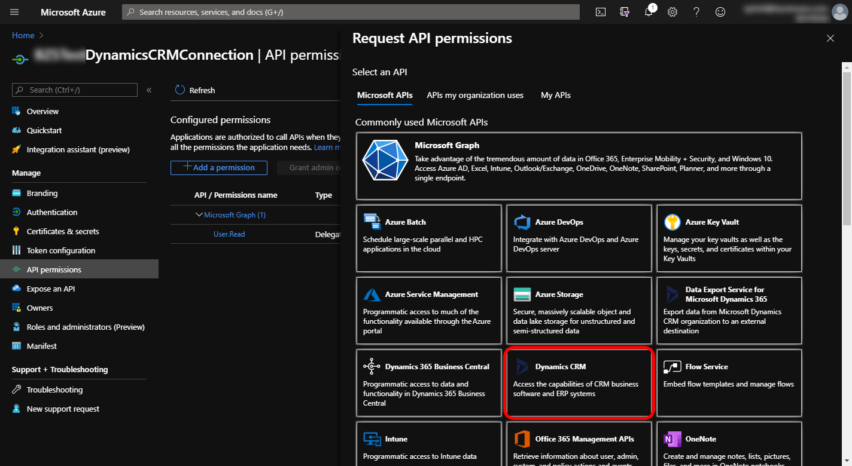This screenshot has width=852, height=466.
Task: Open the Azure portal hamburger menu
Action: click(15, 12)
